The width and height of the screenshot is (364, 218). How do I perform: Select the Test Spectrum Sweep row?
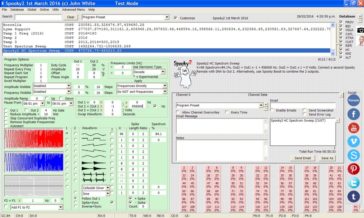(x=167, y=47)
